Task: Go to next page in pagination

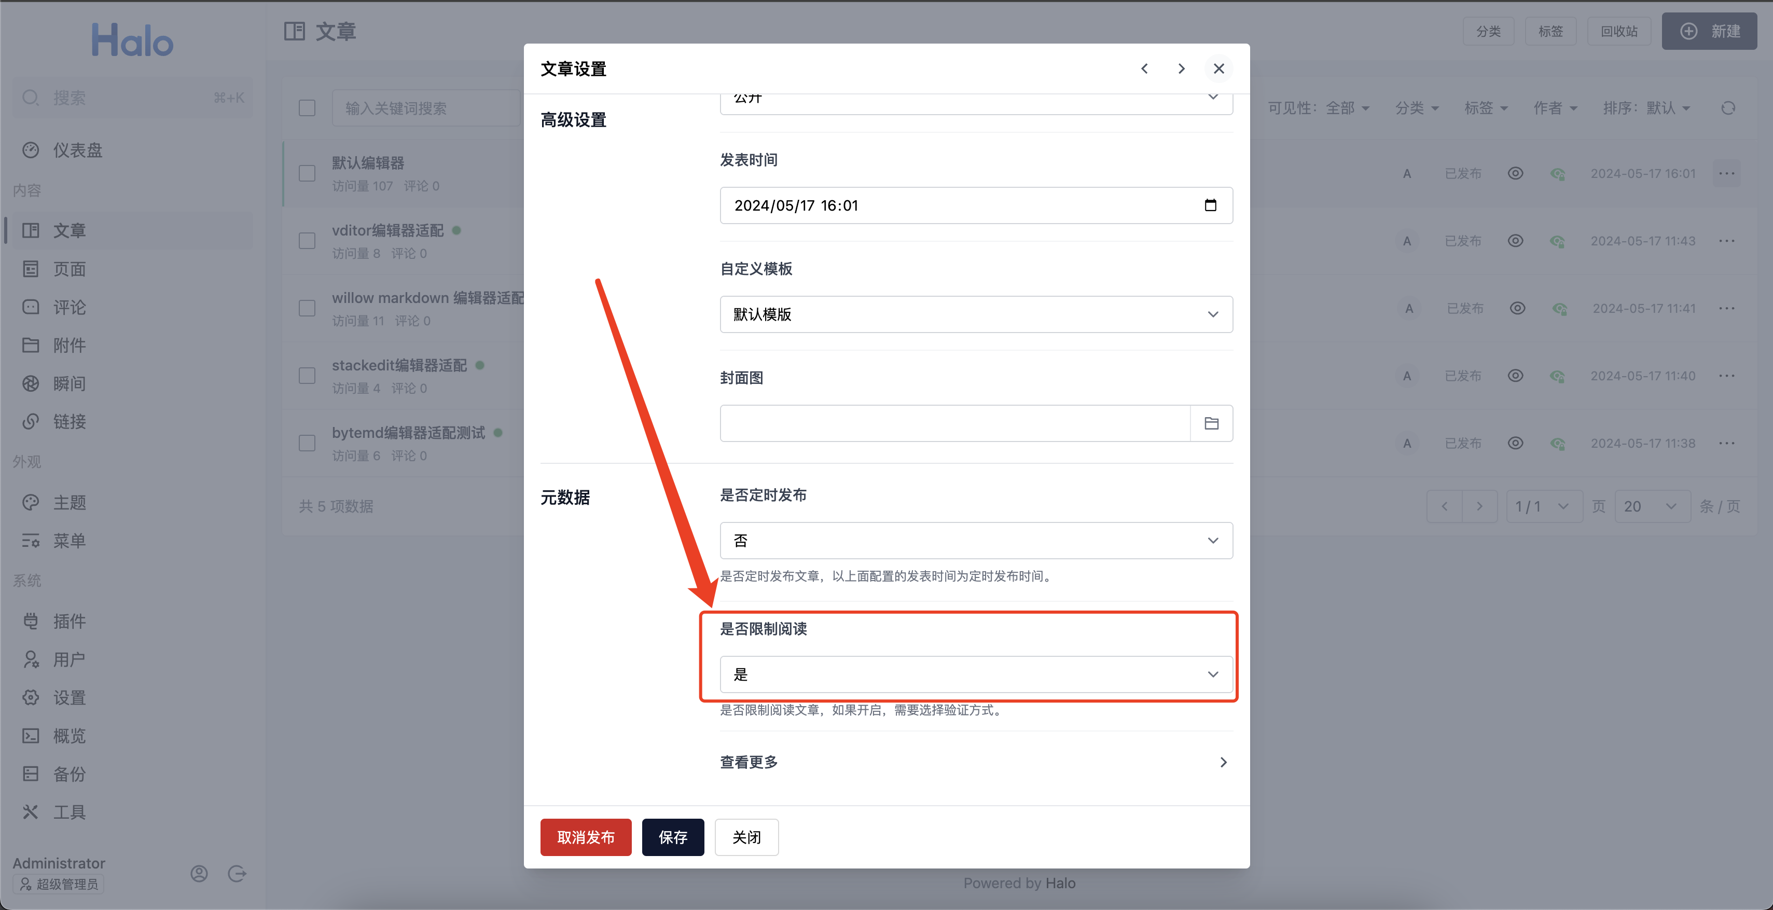Action: 1480,507
